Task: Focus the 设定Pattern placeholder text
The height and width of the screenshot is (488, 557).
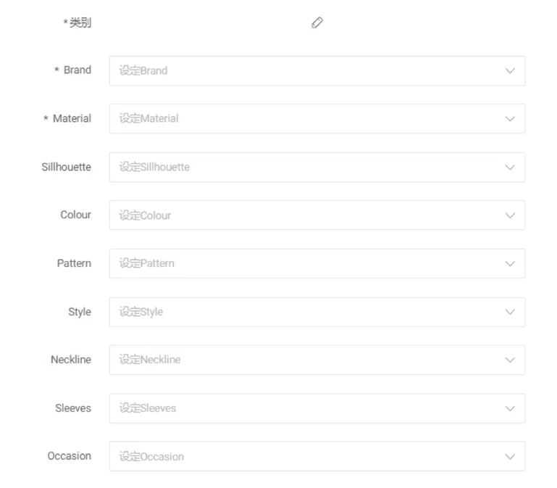Action: pos(146,264)
